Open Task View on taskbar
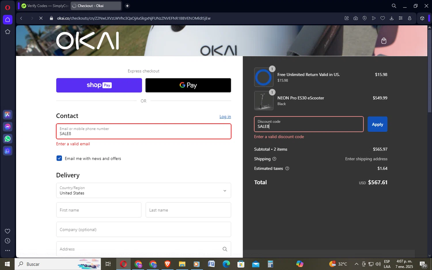Viewport: 432px width, 270px height. click(x=108, y=264)
